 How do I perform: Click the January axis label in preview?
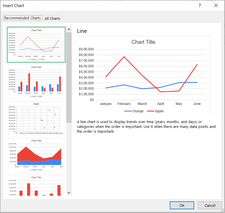[x=106, y=104]
